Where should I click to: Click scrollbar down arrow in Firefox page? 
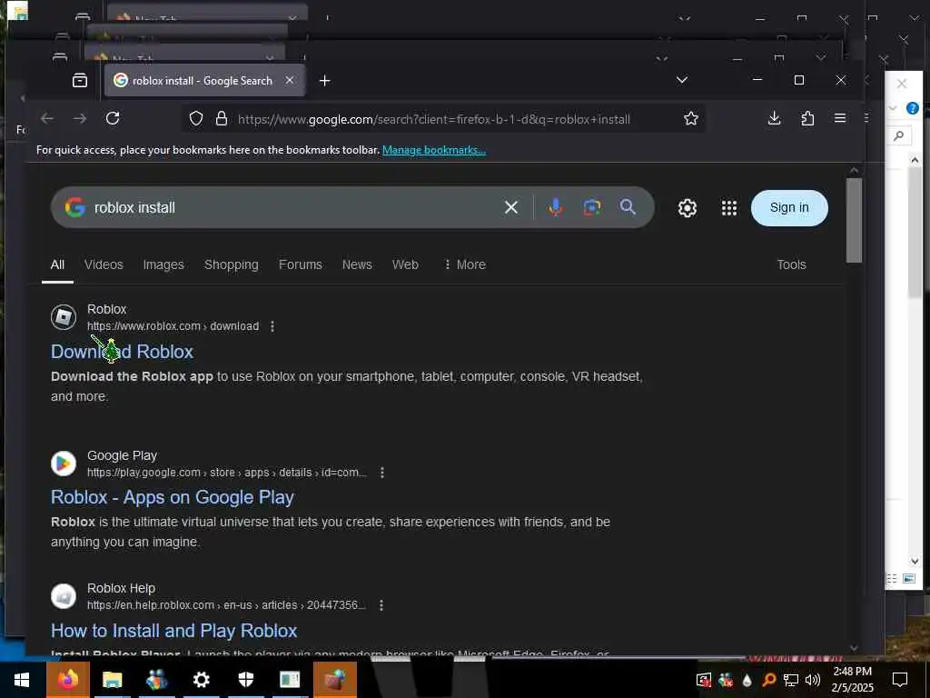(854, 647)
